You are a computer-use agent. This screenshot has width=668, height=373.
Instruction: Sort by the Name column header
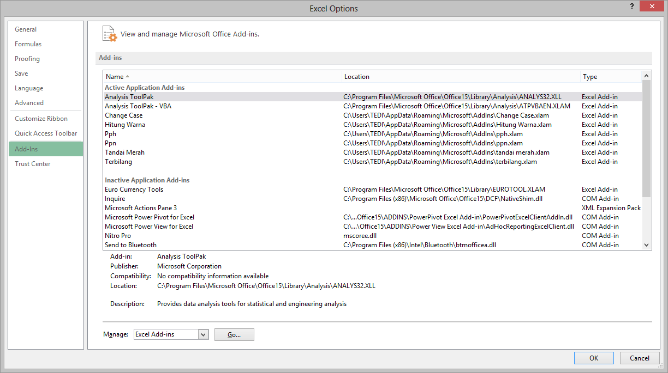click(222, 77)
